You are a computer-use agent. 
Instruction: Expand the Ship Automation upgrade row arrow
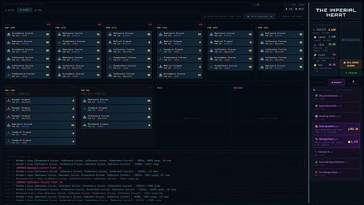click(x=357, y=97)
